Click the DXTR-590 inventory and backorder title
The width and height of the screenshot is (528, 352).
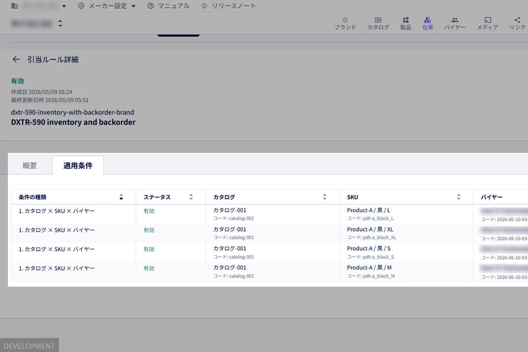point(73,122)
